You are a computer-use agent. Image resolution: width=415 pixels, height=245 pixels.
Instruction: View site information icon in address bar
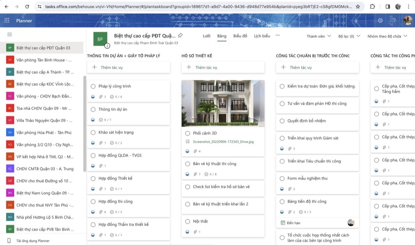pos(39,7)
